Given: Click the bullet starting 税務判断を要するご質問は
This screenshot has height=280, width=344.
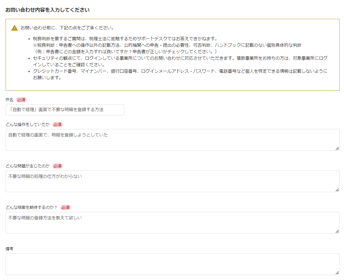Looking at the screenshot, I should pyautogui.click(x=125, y=39).
